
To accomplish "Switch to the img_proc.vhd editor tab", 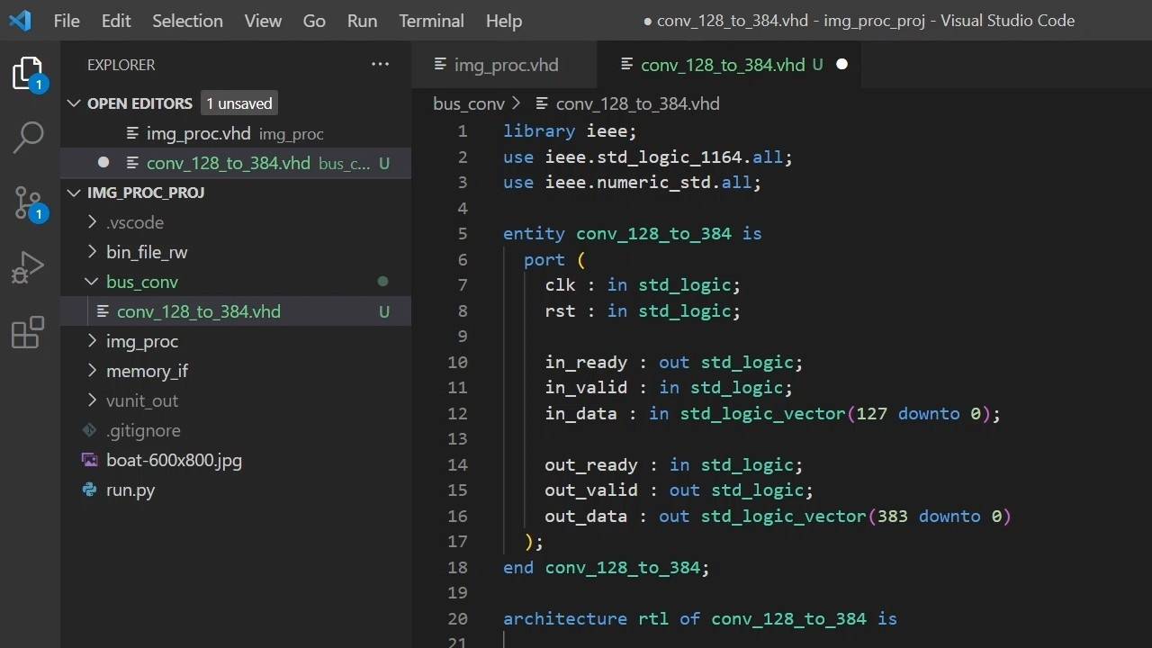I will tap(505, 65).
